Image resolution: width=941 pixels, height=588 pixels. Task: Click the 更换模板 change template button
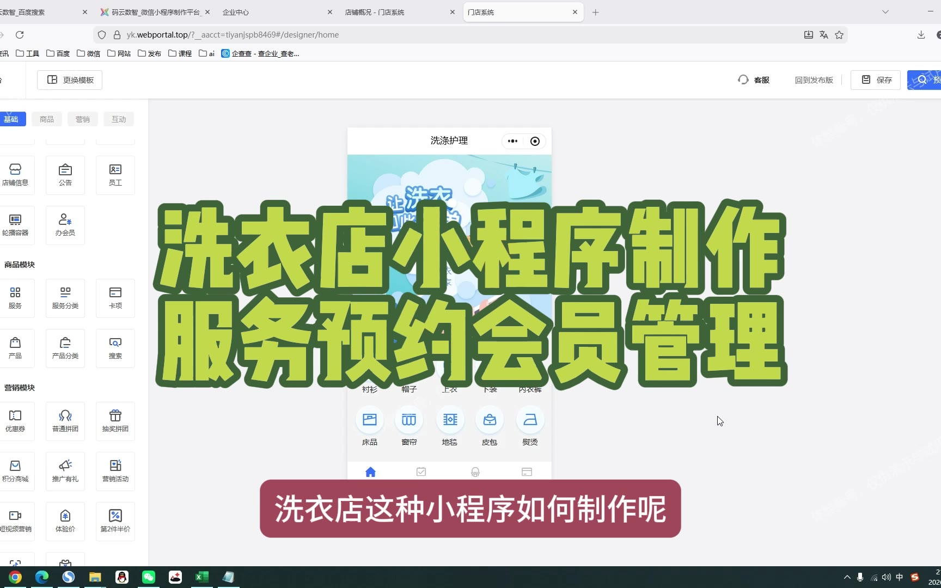pos(70,80)
